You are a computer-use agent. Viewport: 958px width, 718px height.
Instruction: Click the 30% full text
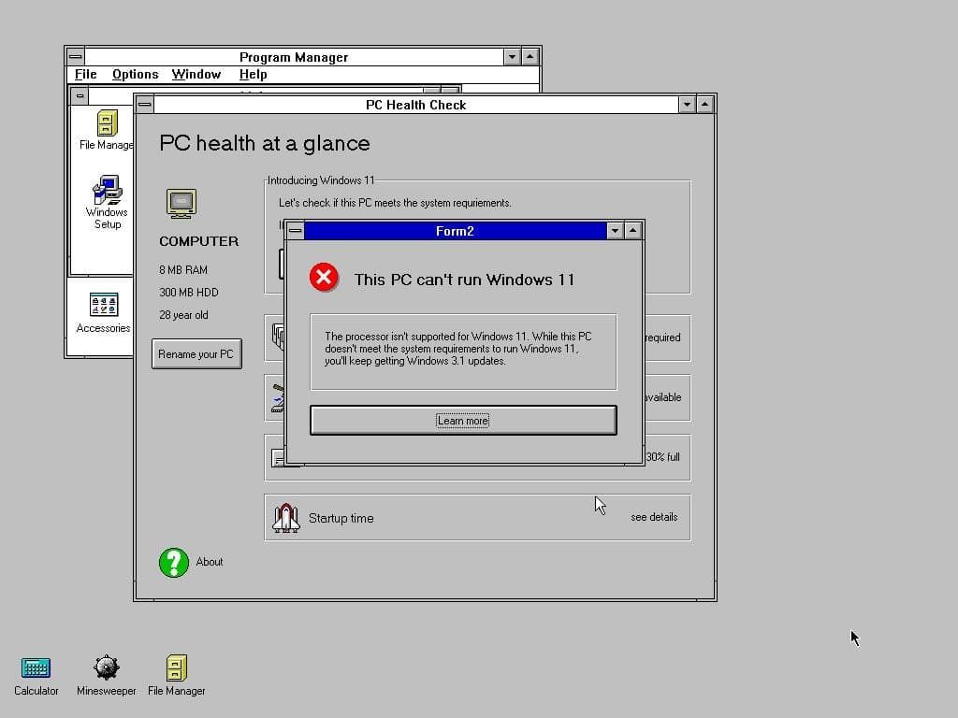point(663,456)
